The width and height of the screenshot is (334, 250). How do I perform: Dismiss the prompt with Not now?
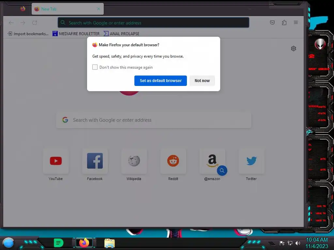[202, 81]
